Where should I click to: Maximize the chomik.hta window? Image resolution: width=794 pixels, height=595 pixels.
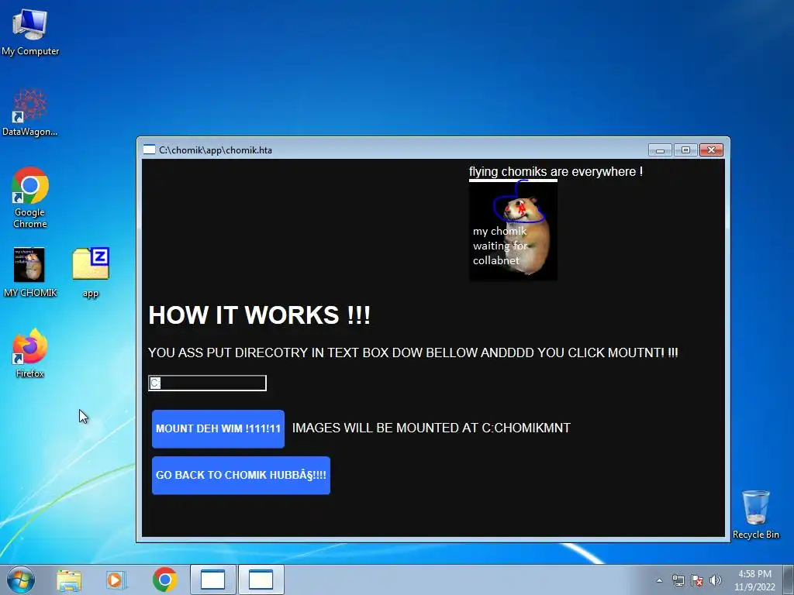685,150
